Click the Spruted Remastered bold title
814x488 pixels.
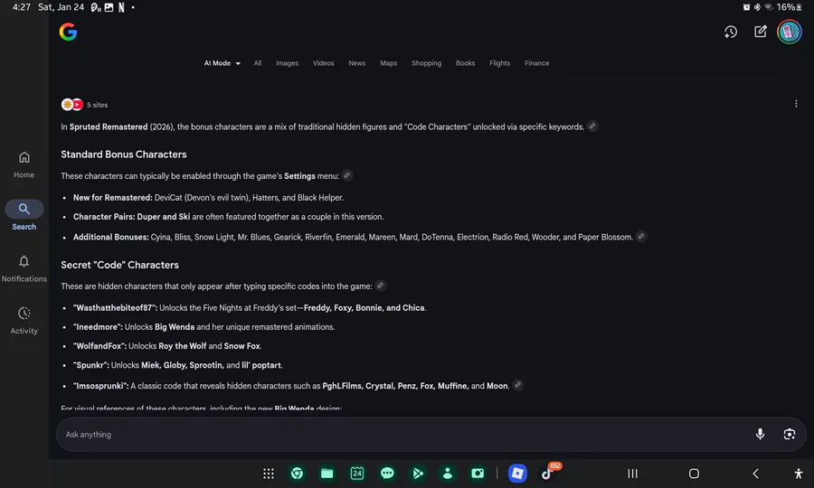click(x=109, y=127)
